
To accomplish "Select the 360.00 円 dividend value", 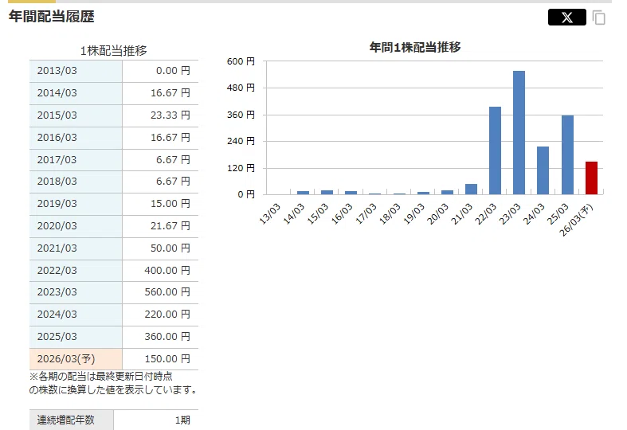I will 160,337.
